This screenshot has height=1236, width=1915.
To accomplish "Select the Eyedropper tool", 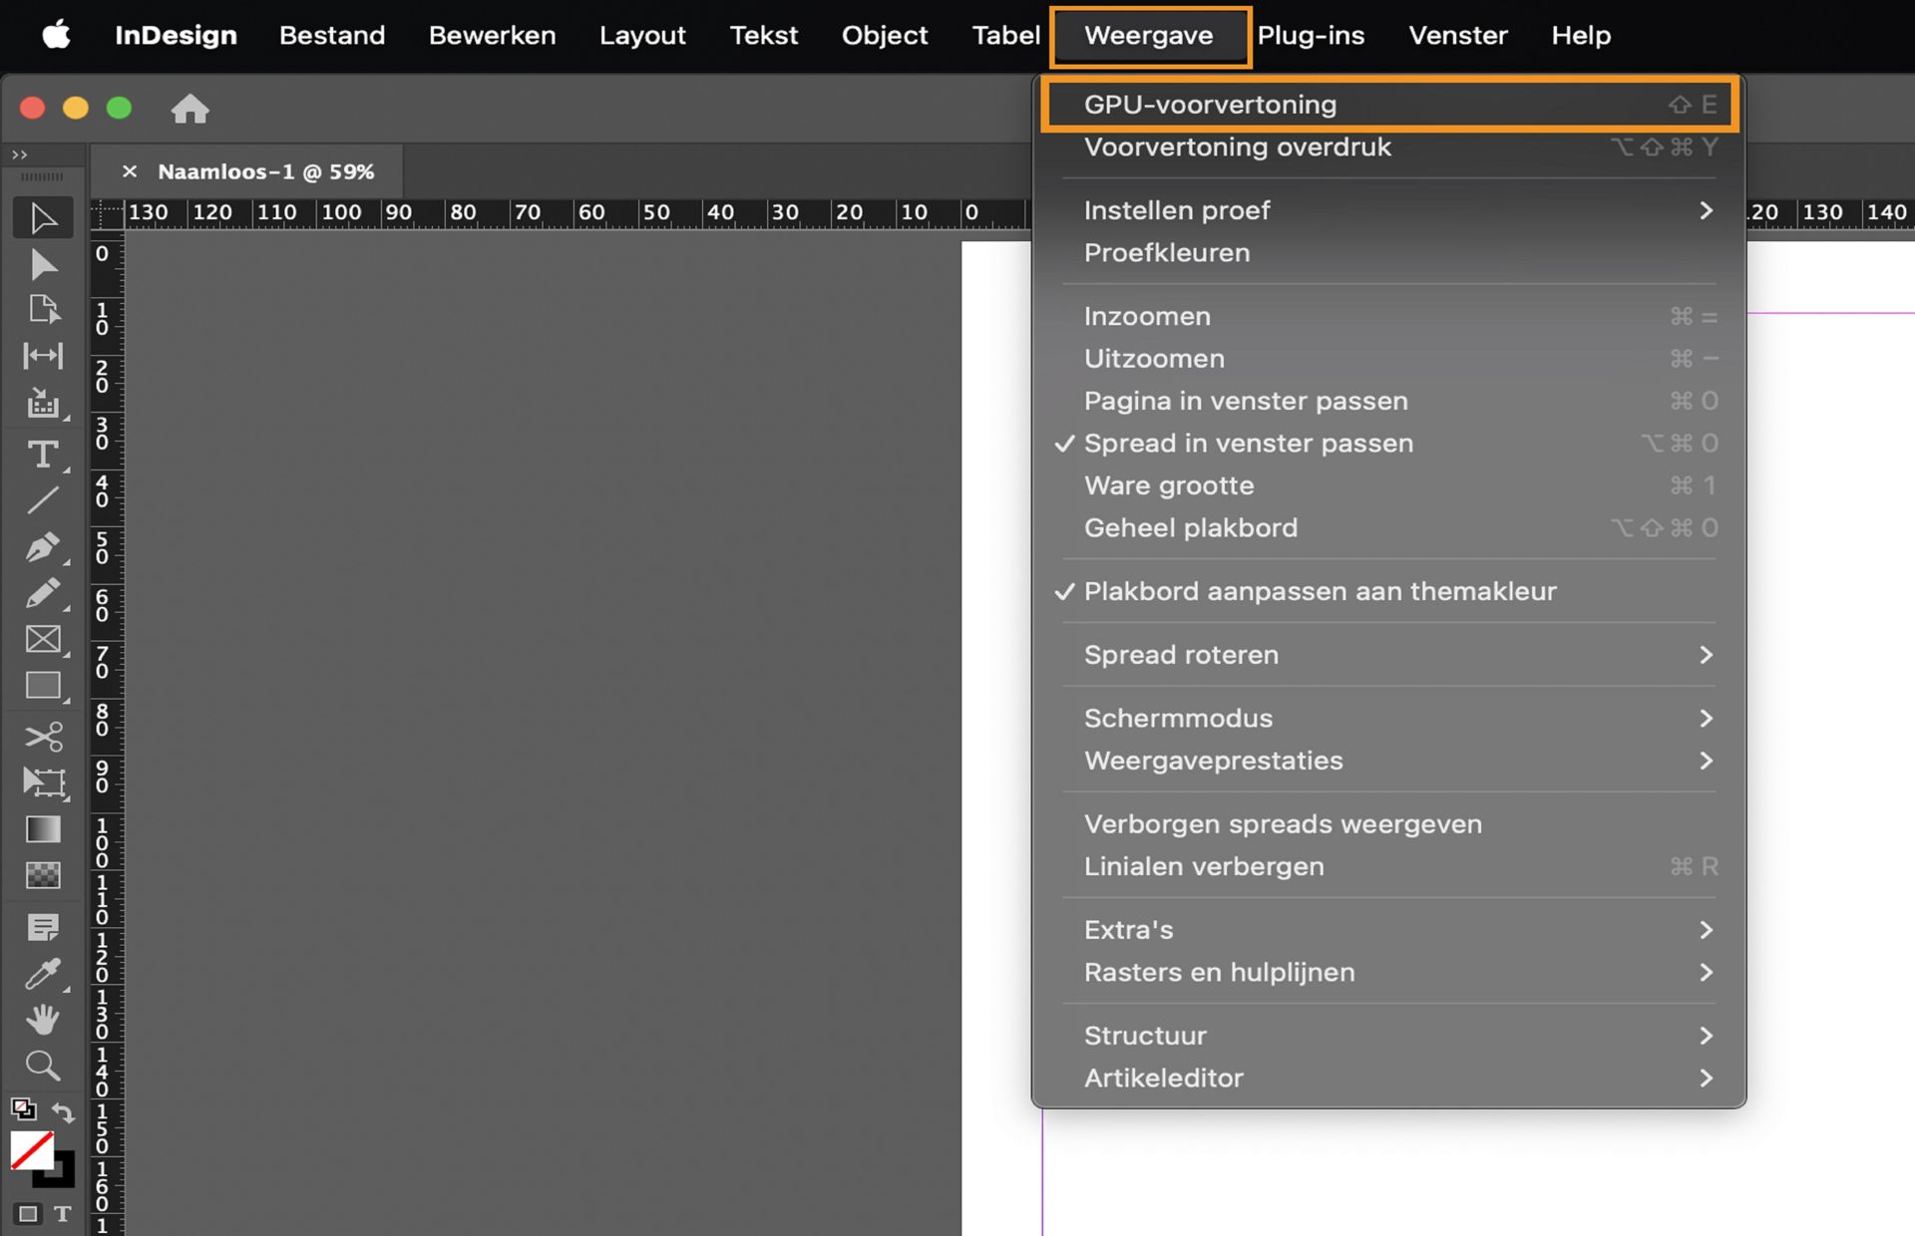I will click(x=42, y=974).
